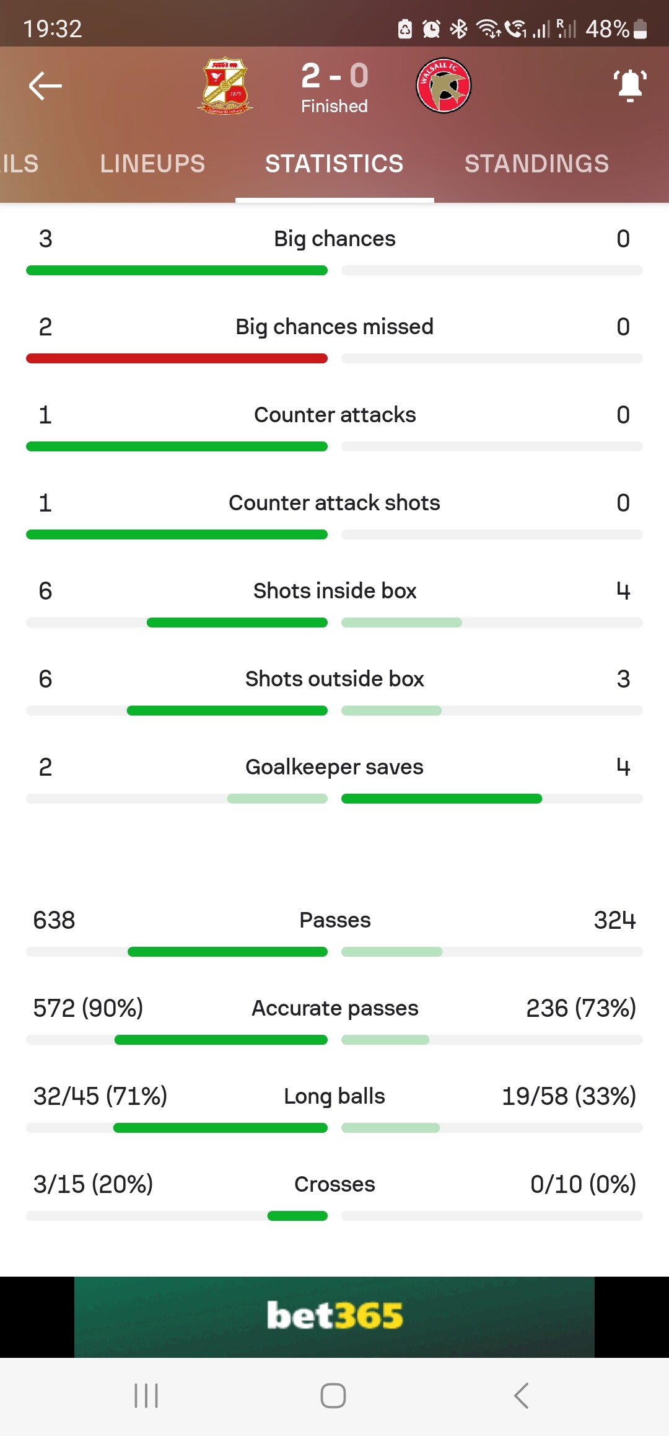Toggle the match notification bell
The image size is (669, 1436).
[630, 86]
